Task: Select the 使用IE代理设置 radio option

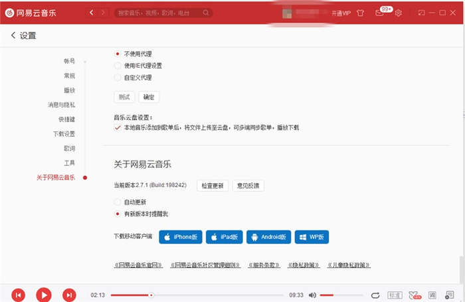Action: (x=118, y=66)
